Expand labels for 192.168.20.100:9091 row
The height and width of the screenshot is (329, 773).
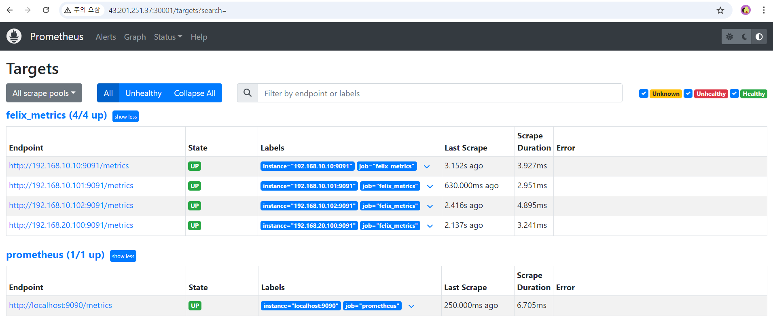tap(430, 226)
